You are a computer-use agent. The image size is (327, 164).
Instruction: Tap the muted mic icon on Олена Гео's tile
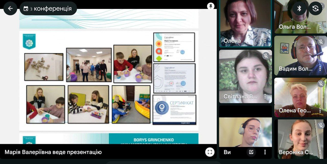pyautogui.click(x=321, y=84)
